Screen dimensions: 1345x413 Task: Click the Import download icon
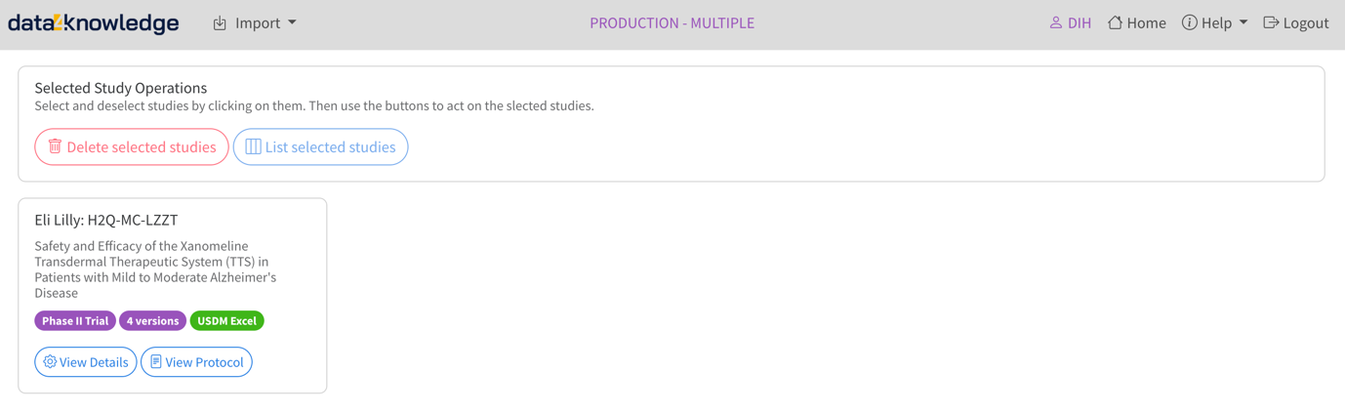click(x=220, y=23)
